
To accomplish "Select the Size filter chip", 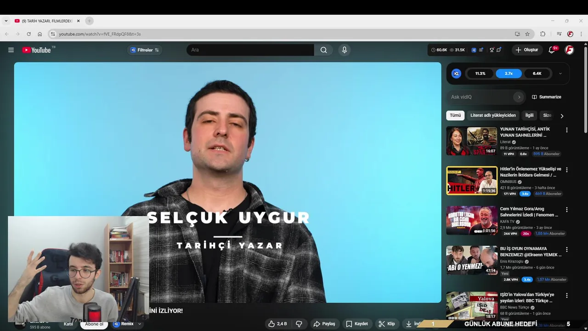I will tap(547, 115).
